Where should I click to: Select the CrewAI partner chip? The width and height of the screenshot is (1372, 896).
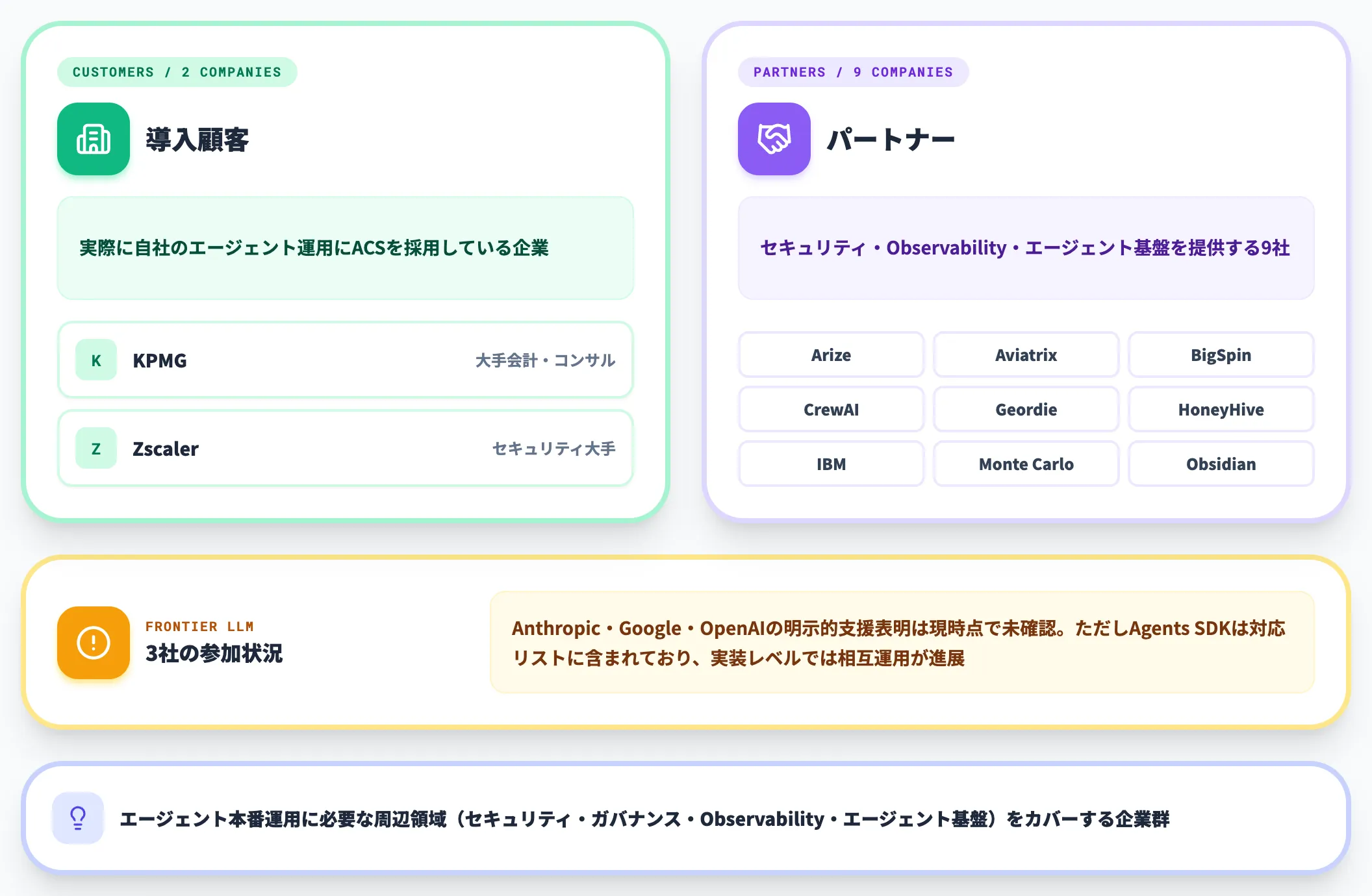point(831,410)
